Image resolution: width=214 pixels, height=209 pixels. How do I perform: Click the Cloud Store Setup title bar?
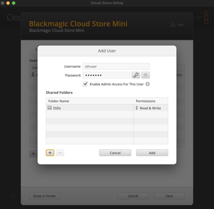[107, 3]
